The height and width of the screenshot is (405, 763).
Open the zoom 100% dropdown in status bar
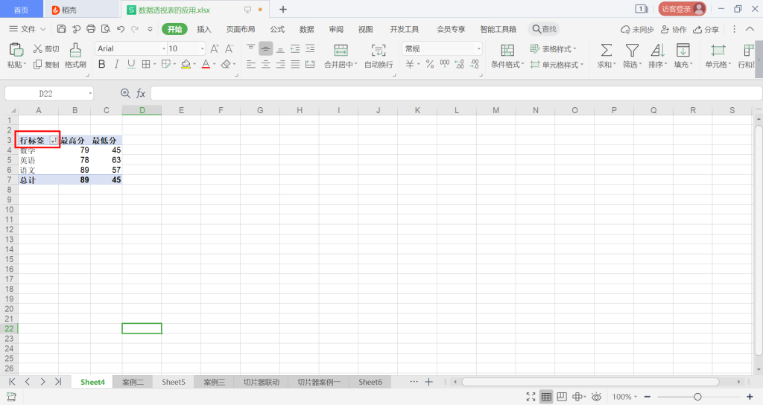point(624,397)
